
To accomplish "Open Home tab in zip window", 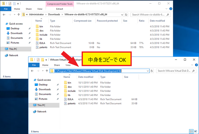I will [x=17, y=9].
